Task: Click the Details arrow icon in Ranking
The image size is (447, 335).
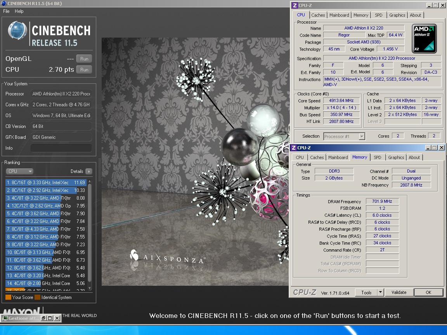Action: pos(89,171)
